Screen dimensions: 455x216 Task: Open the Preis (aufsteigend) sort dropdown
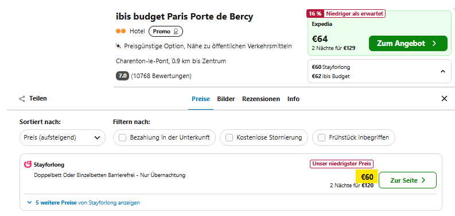62,137
